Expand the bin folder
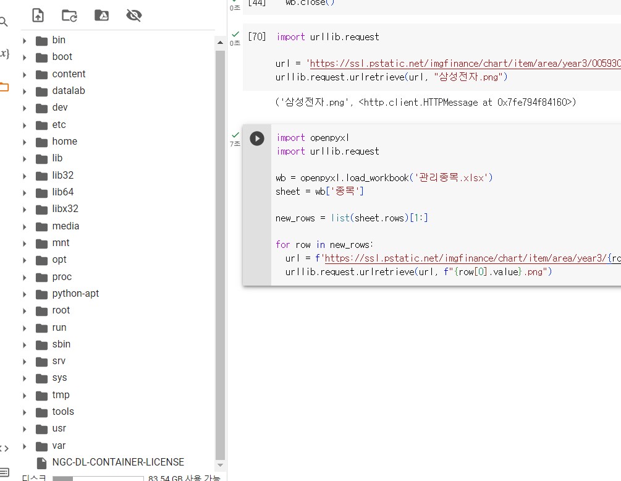Image resolution: width=621 pixels, height=481 pixels. pyautogui.click(x=25, y=40)
